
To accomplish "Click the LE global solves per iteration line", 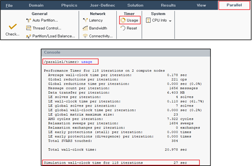I will coord(121,106).
